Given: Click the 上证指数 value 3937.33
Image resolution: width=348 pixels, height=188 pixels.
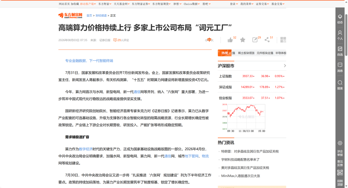Looking at the screenshot, I should (248, 76).
